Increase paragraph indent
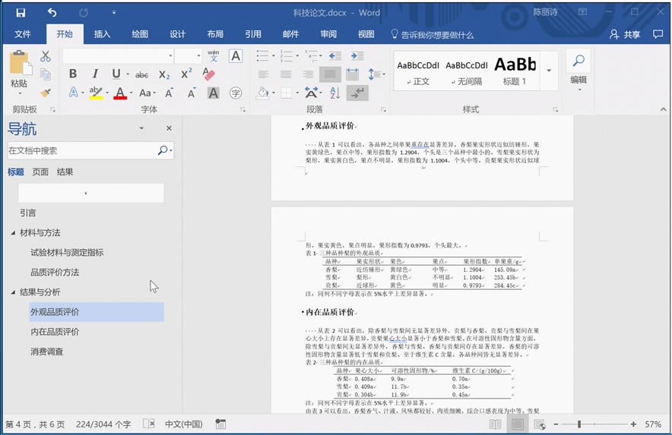The image size is (672, 435). pyautogui.click(x=357, y=55)
